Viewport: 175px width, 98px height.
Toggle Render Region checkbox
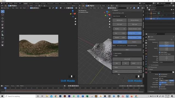click(160, 52)
